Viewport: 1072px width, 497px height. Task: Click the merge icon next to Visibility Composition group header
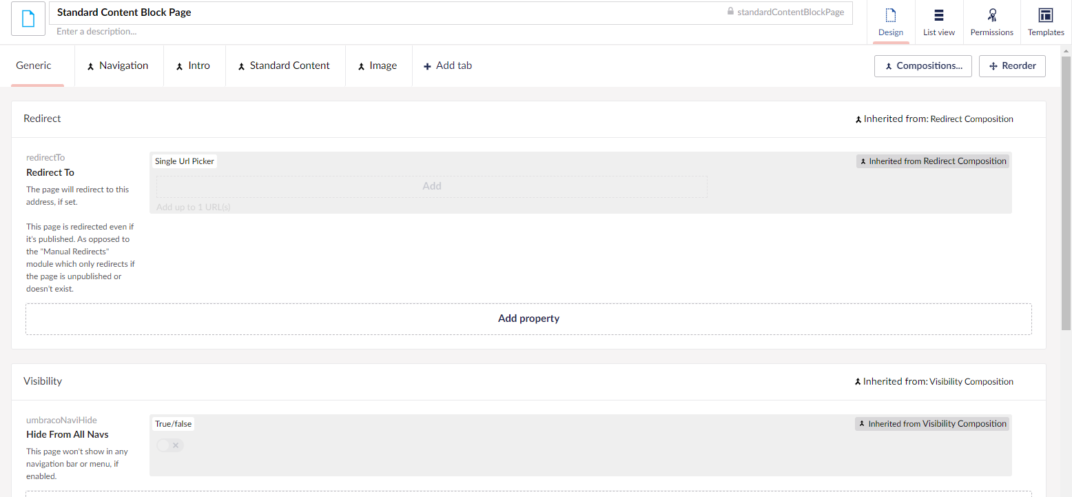point(858,382)
